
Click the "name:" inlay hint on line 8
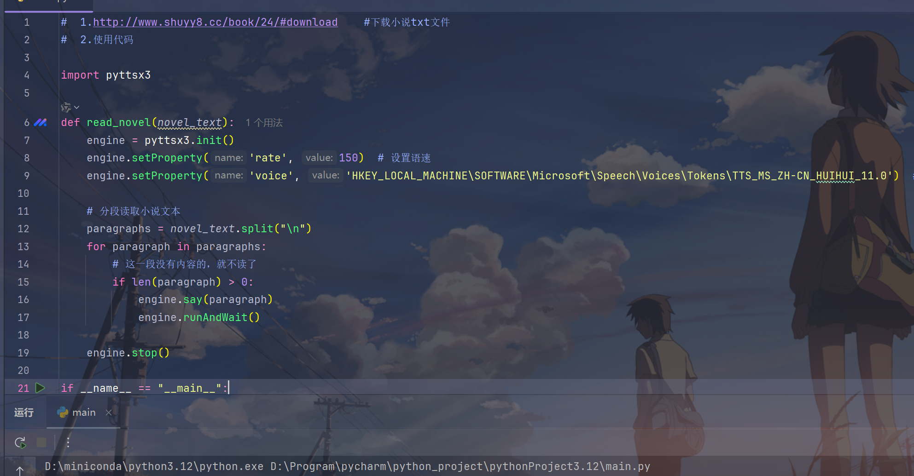point(229,158)
